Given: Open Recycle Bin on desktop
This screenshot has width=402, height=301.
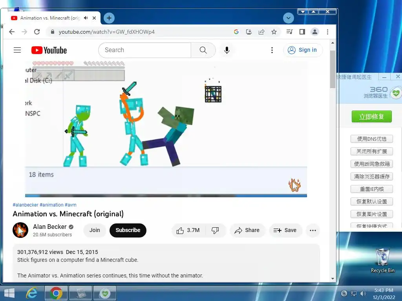Looking at the screenshot, I should (x=382, y=261).
